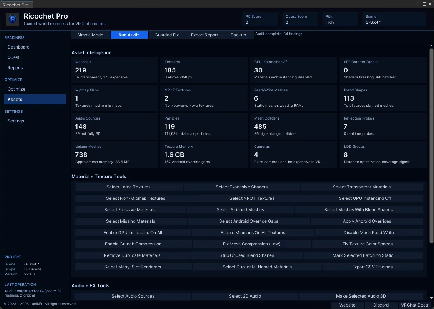Click the Run Audit tab
The image size is (434, 309).
(129, 35)
